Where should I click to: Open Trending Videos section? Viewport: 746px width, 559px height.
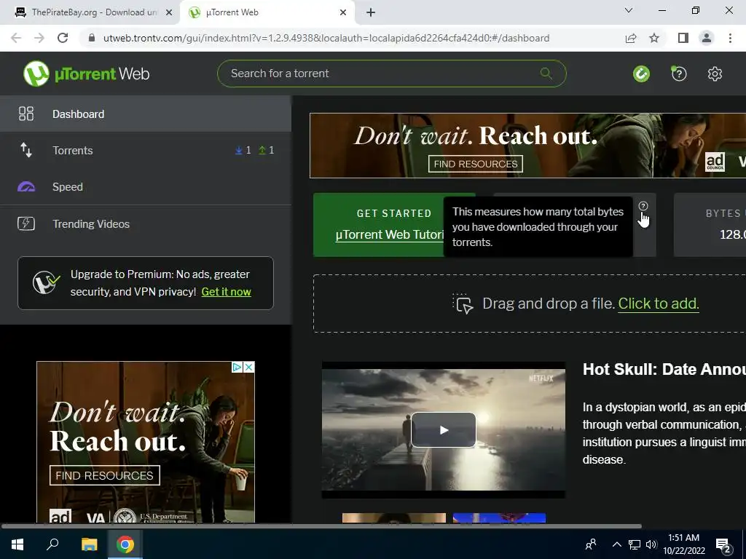click(146, 223)
